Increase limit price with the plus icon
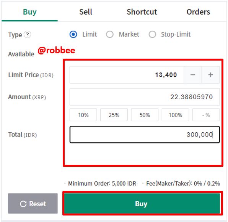228x222 pixels. pyautogui.click(x=211, y=75)
